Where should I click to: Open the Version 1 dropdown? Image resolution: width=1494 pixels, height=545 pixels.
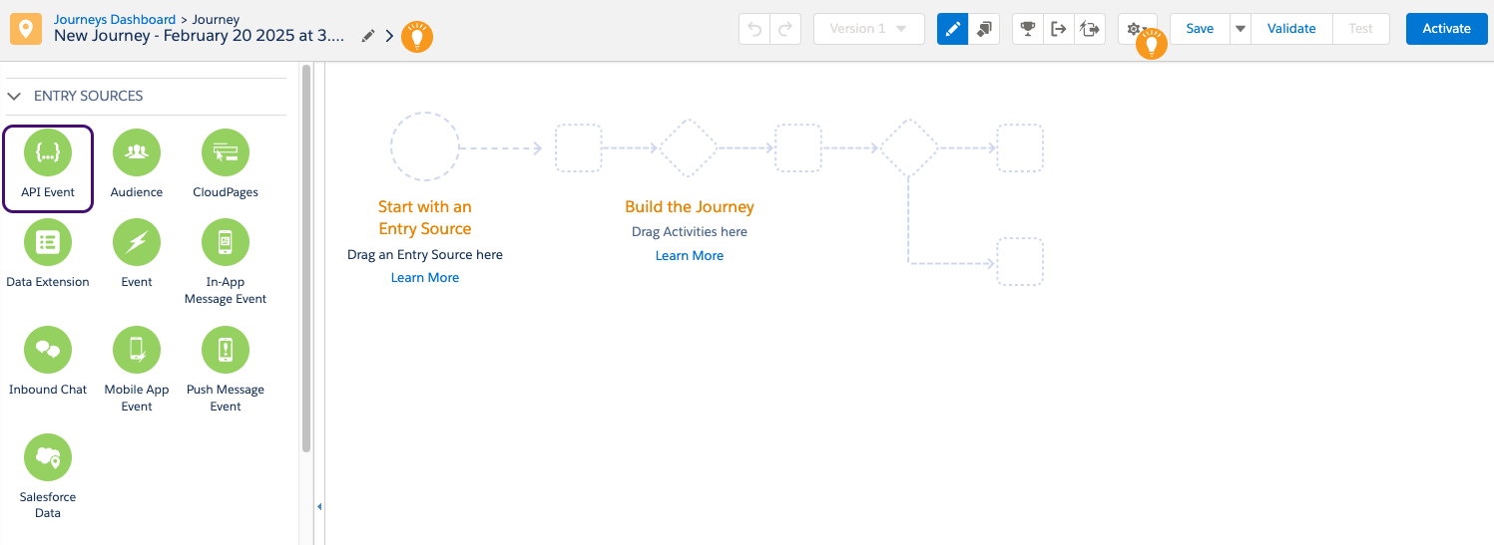tap(868, 29)
